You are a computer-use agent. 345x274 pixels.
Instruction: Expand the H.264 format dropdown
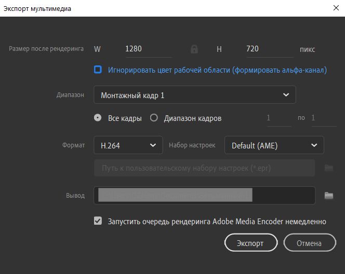pos(128,145)
